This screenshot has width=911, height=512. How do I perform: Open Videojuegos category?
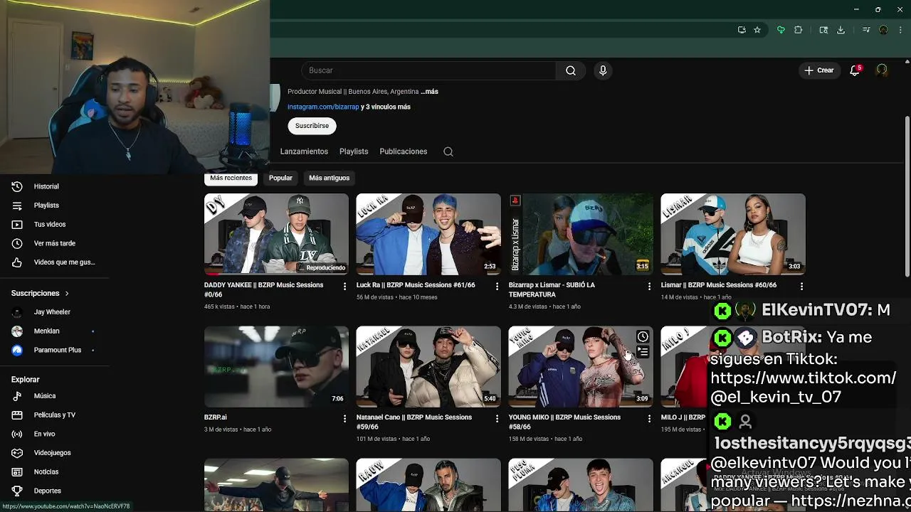pos(53,453)
